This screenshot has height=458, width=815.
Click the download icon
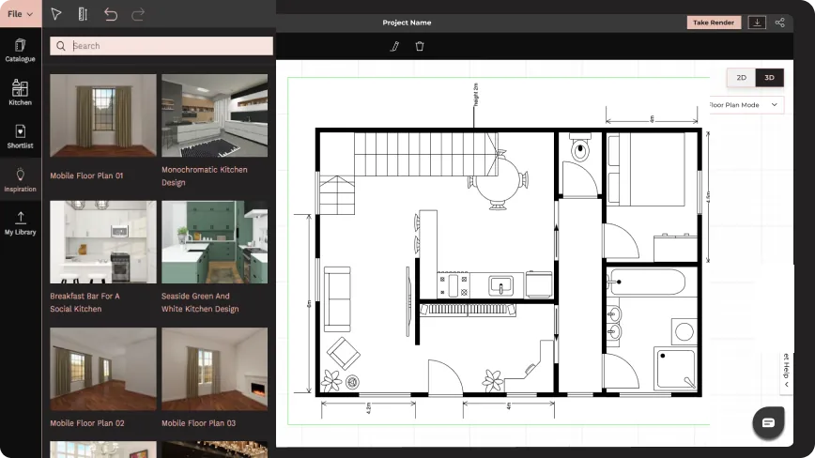757,23
